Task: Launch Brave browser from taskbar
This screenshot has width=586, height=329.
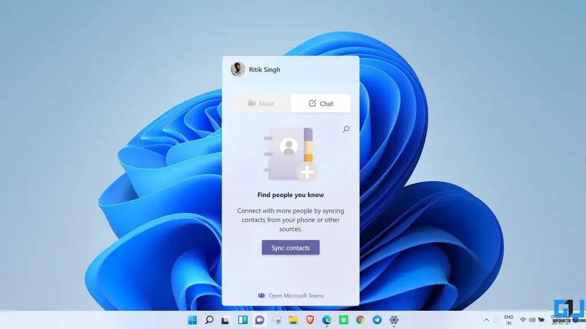Action: click(310, 320)
